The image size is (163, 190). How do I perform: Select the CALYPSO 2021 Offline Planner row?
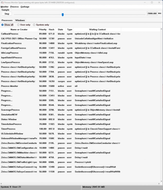(x=60, y=39)
